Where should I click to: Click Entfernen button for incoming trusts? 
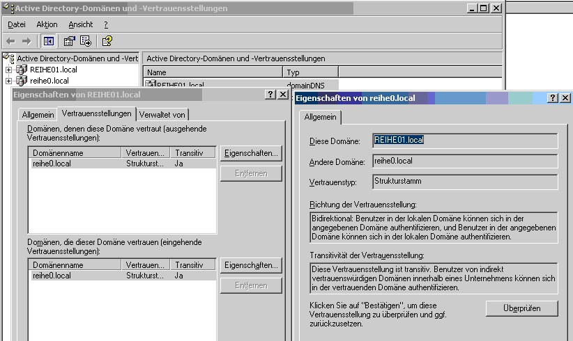coord(251,285)
